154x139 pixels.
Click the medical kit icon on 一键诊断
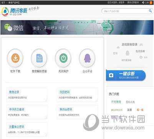tap(111, 75)
